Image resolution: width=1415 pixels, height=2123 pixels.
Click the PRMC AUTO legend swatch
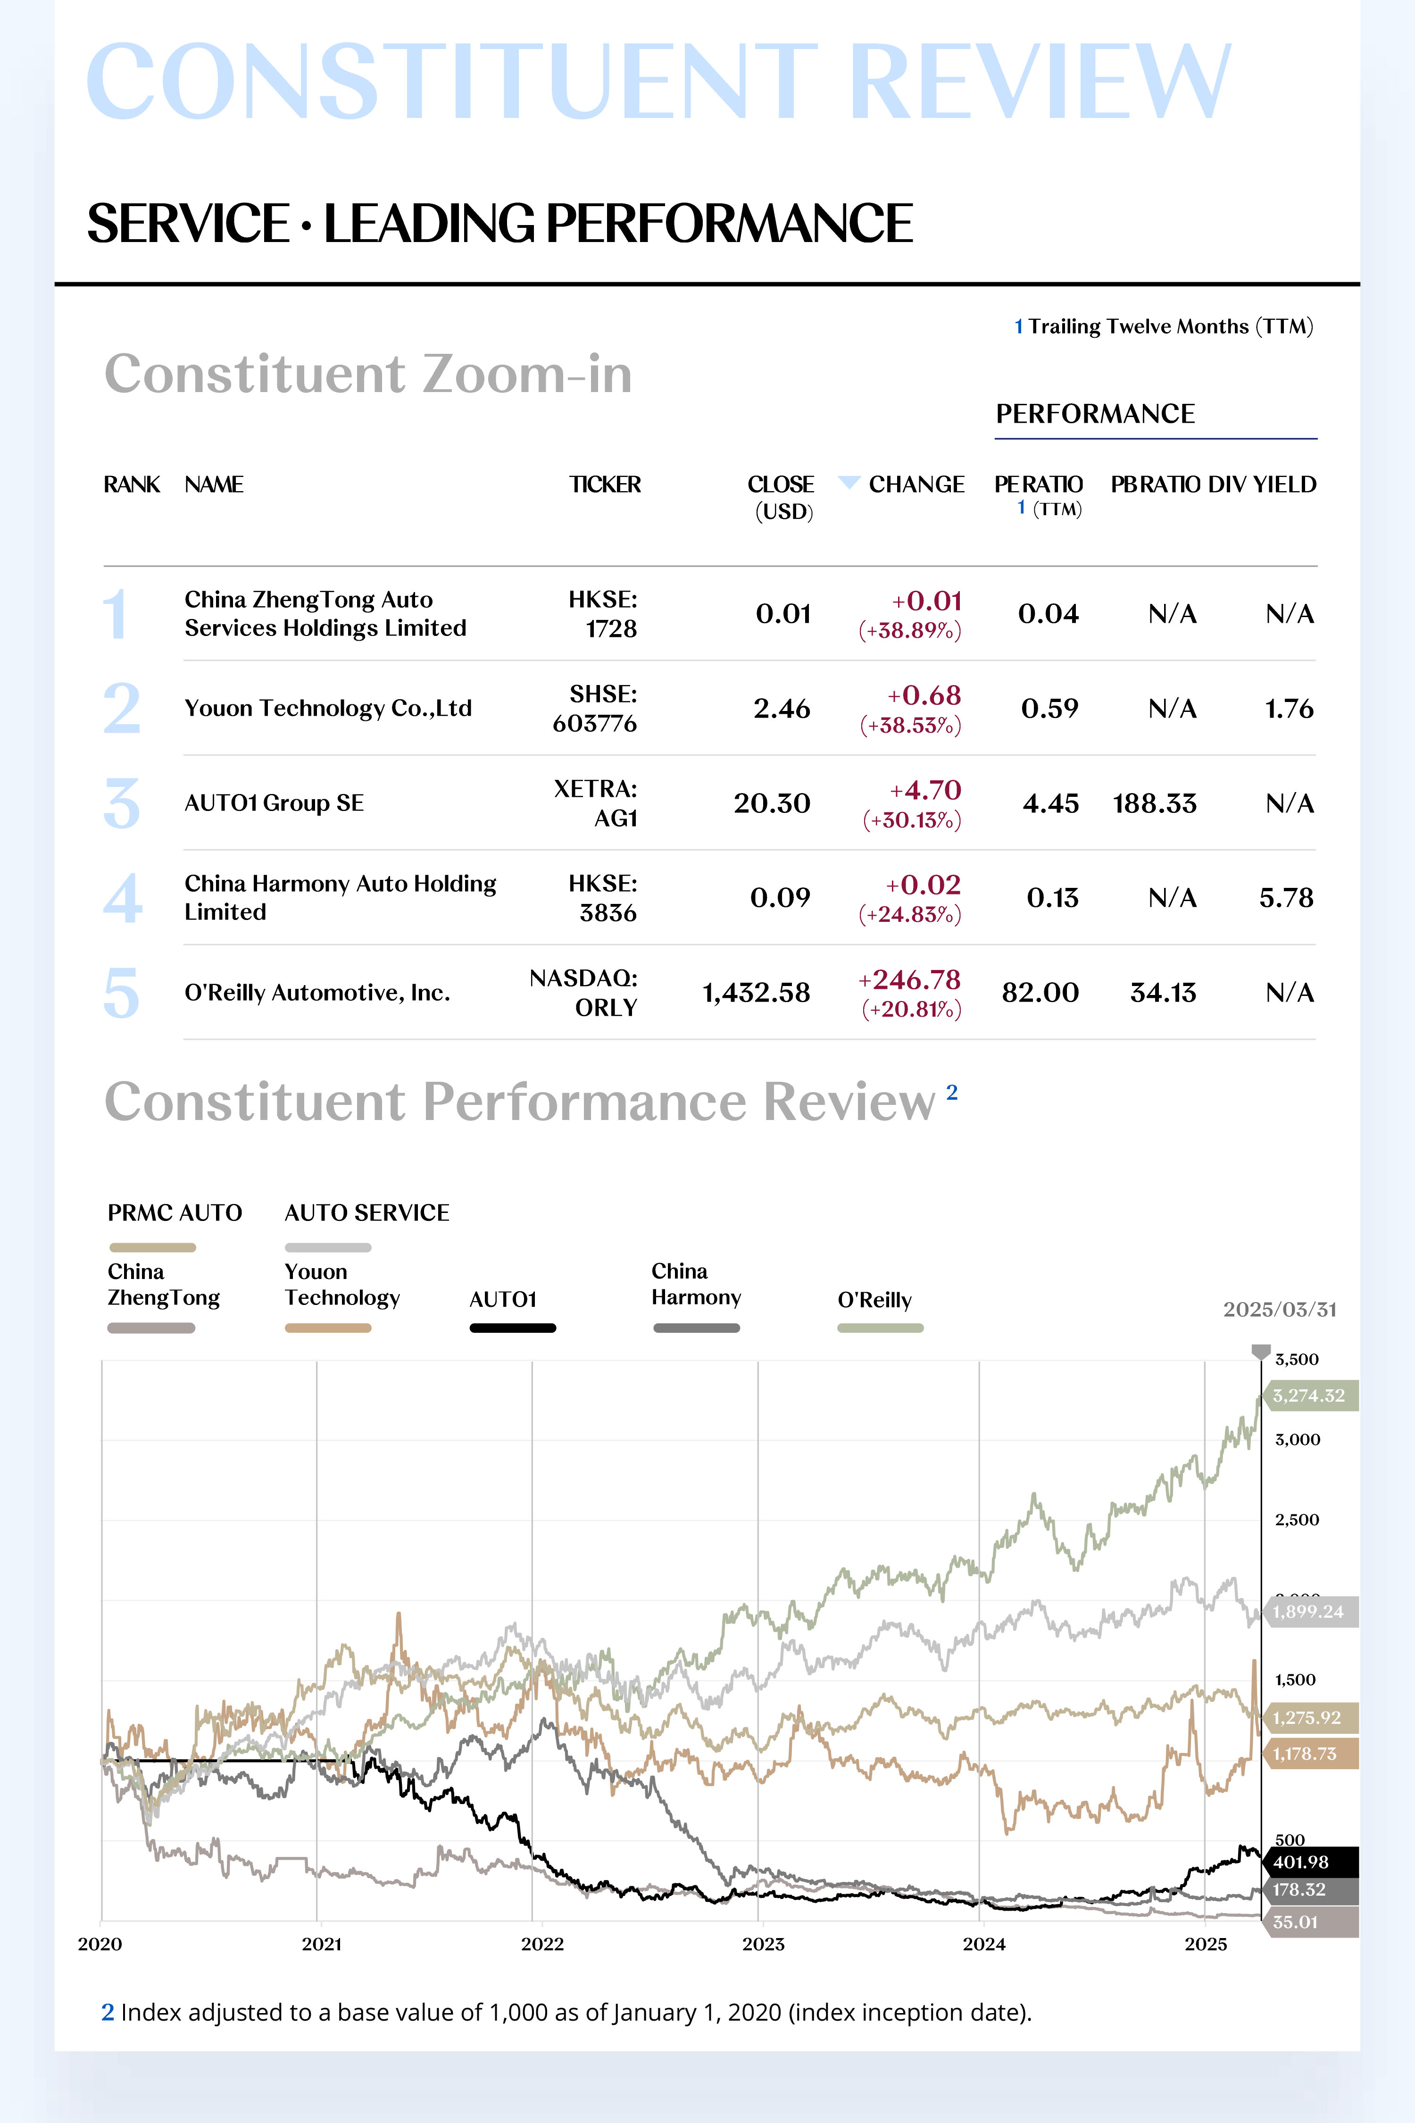click(x=151, y=1247)
